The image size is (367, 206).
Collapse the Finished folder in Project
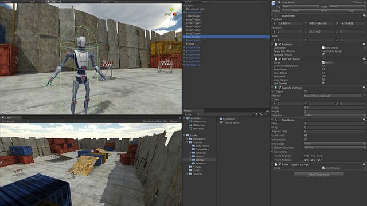coord(188,142)
